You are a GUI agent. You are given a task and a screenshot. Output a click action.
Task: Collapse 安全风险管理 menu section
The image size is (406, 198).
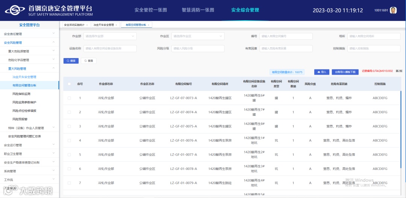click(30, 43)
